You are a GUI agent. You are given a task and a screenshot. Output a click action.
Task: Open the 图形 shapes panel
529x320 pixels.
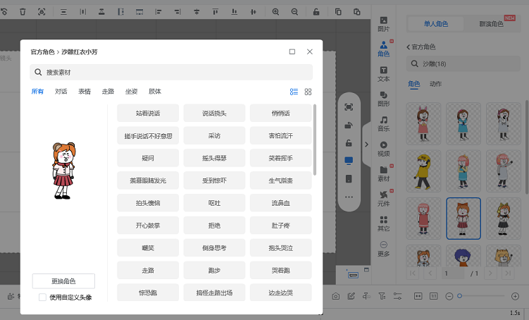pyautogui.click(x=384, y=99)
